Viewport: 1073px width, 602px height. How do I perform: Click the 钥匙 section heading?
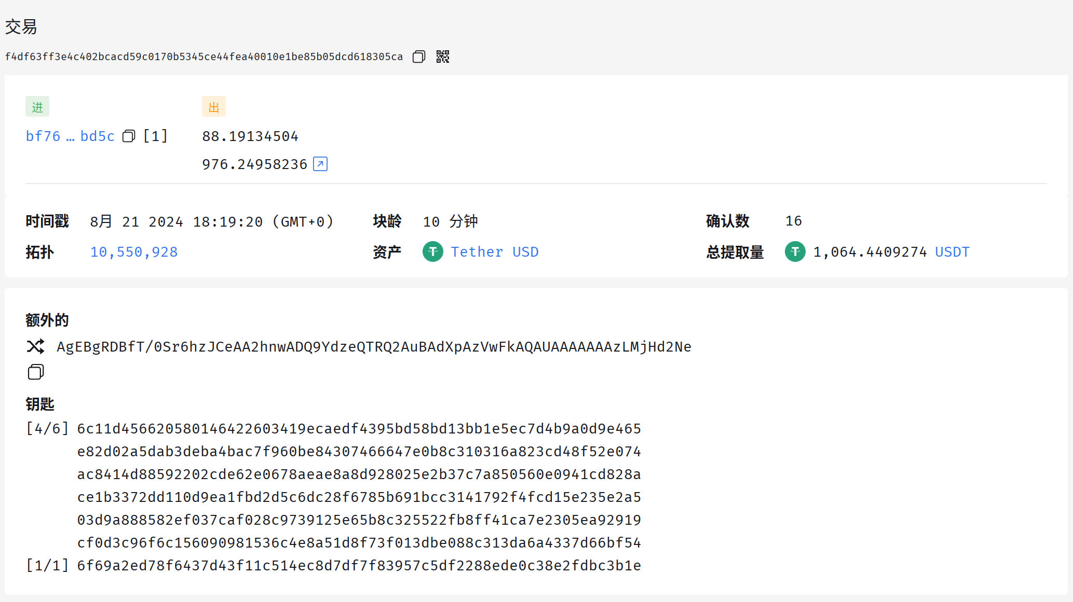(x=40, y=404)
